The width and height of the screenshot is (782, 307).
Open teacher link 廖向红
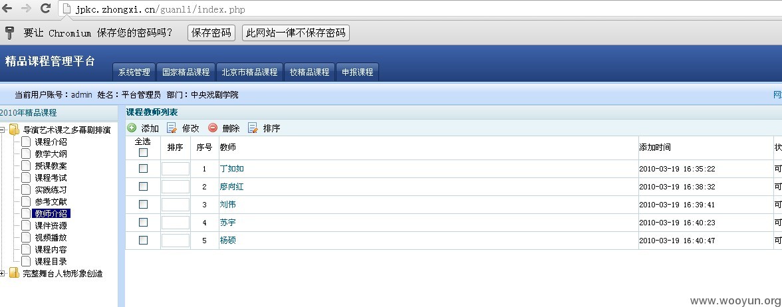pos(232,187)
